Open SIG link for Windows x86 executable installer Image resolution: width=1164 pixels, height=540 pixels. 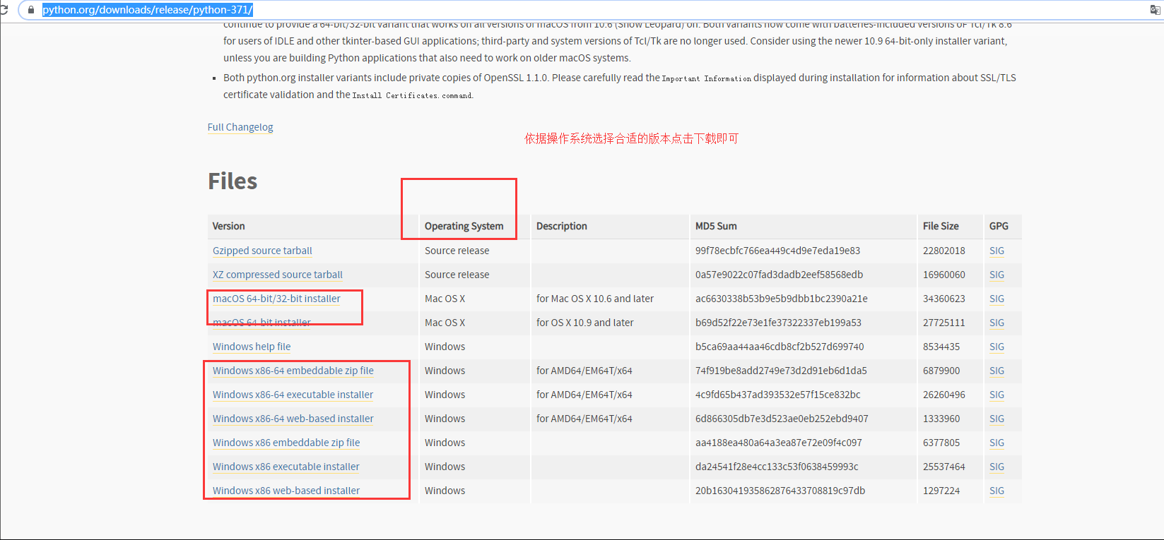point(997,467)
